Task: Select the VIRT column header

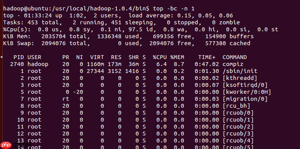Action: [x=97, y=57]
